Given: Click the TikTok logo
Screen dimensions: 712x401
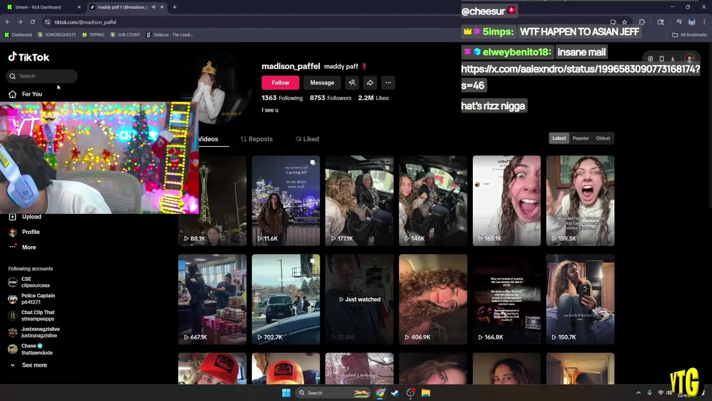Looking at the screenshot, I should tap(28, 57).
